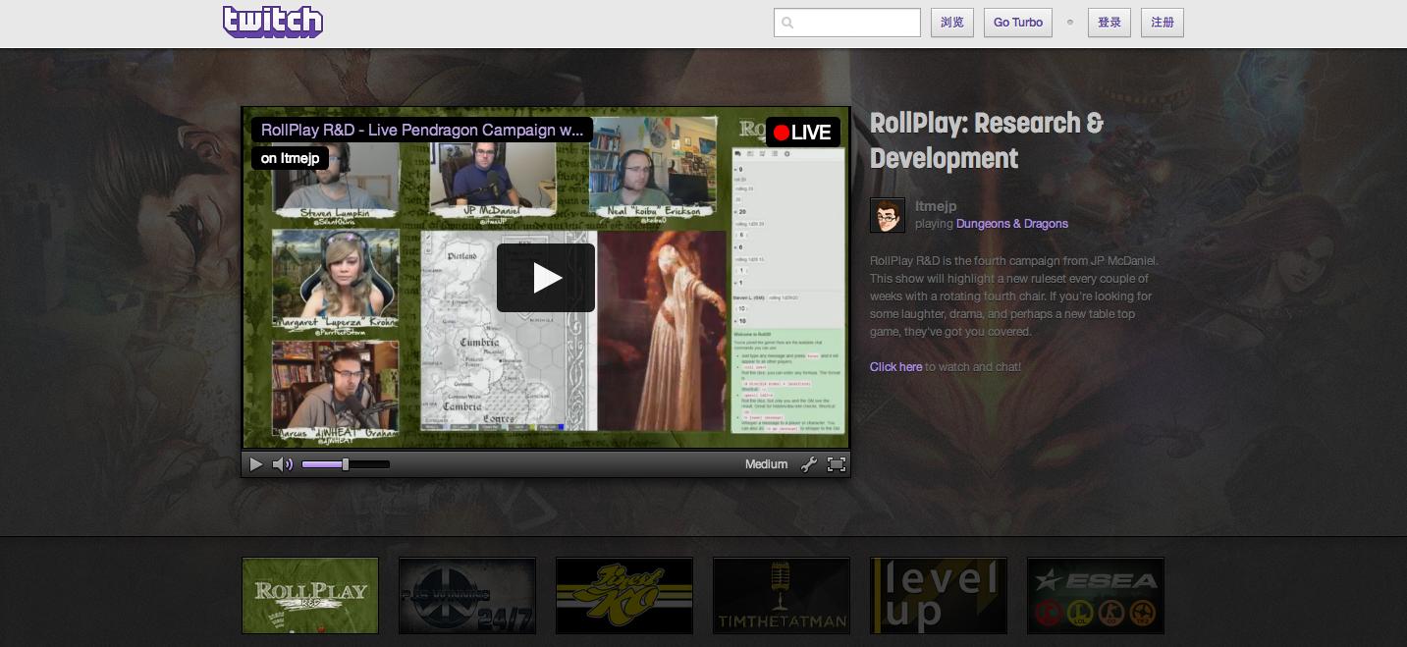Click the search input field
This screenshot has height=647, width=1407.
847,23
